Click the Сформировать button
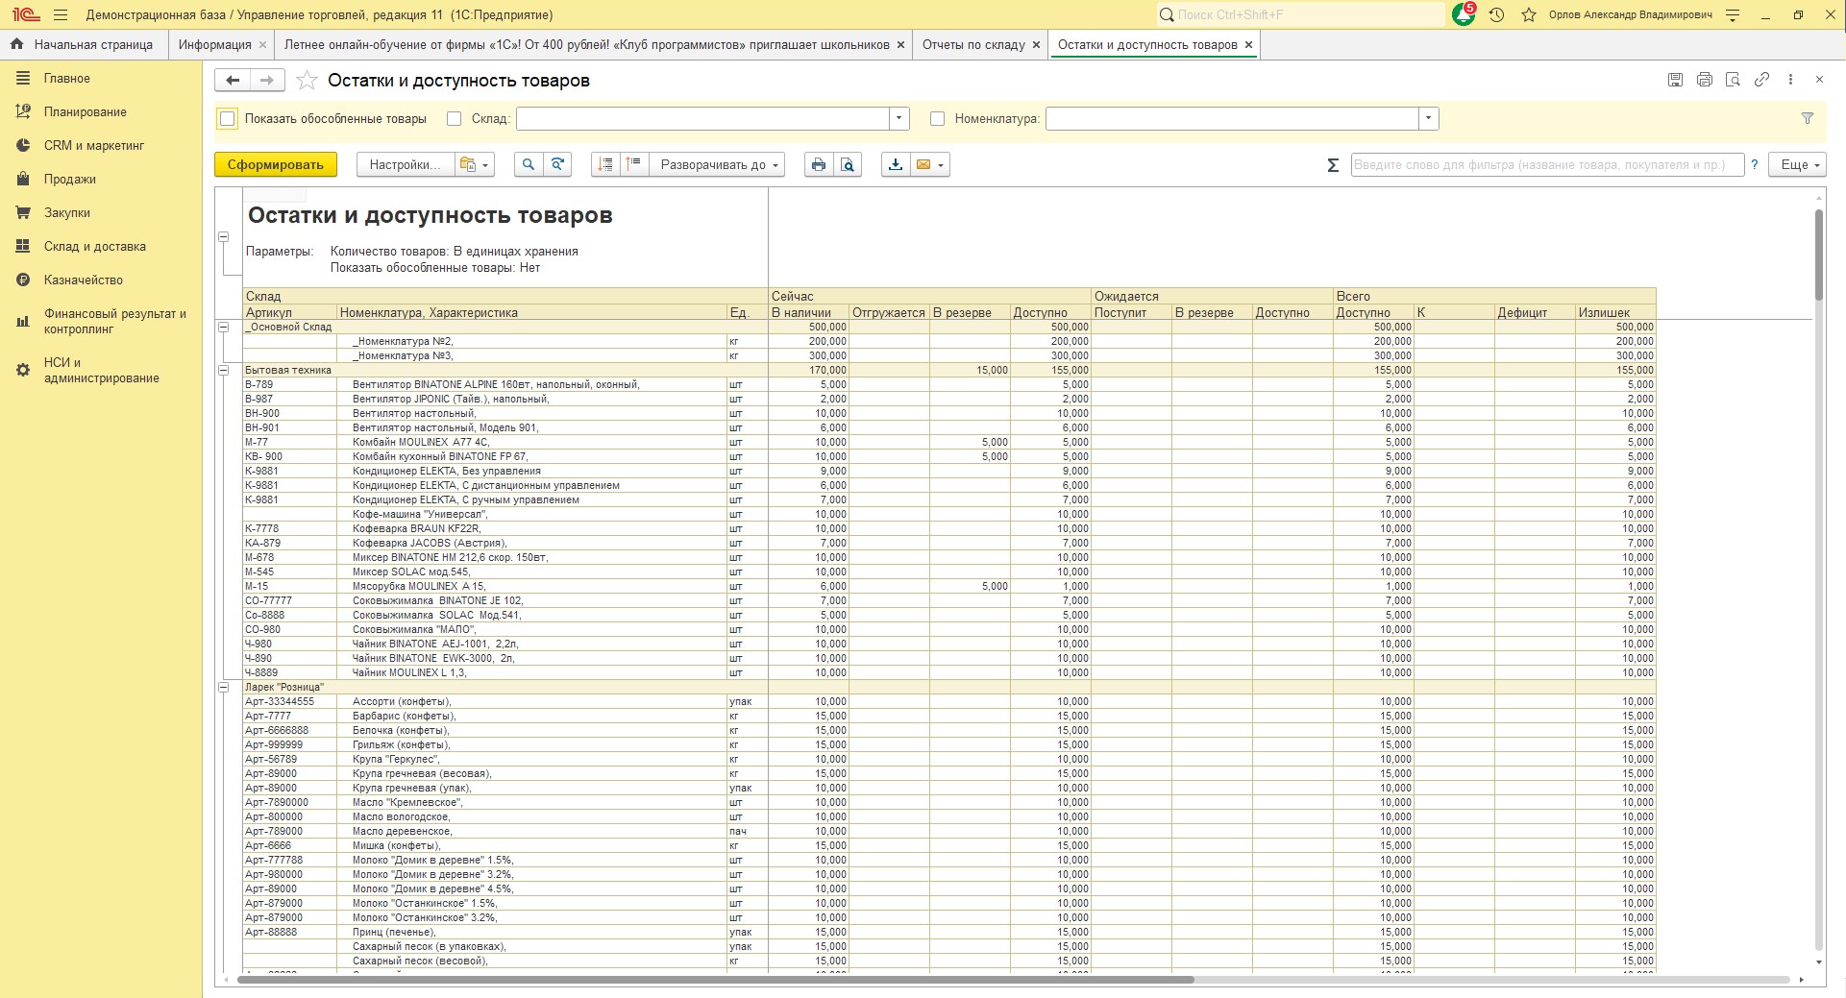The image size is (1846, 998). click(276, 164)
